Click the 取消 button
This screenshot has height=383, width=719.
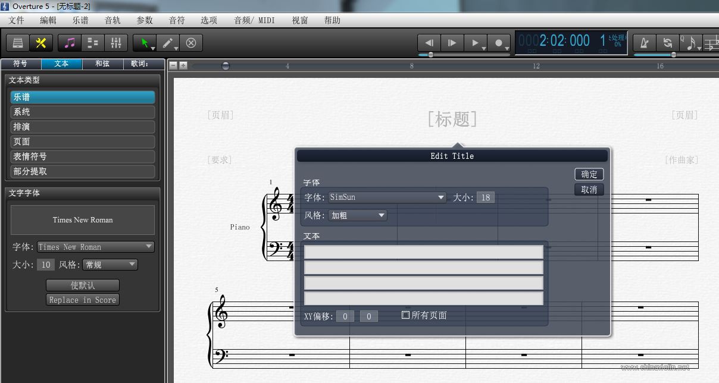pos(589,190)
